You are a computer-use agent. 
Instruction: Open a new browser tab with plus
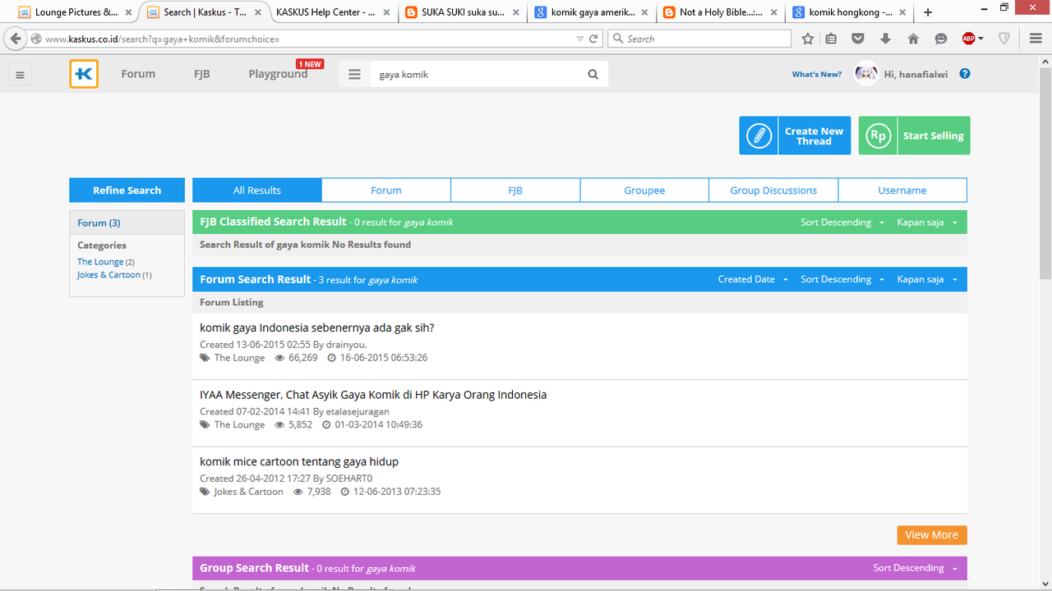(x=928, y=12)
